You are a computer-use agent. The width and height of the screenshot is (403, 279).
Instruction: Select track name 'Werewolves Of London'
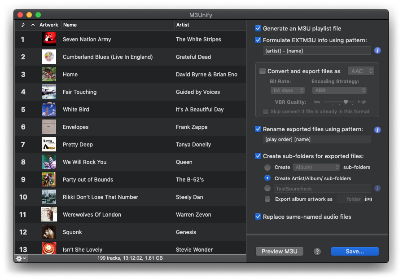coord(92,214)
